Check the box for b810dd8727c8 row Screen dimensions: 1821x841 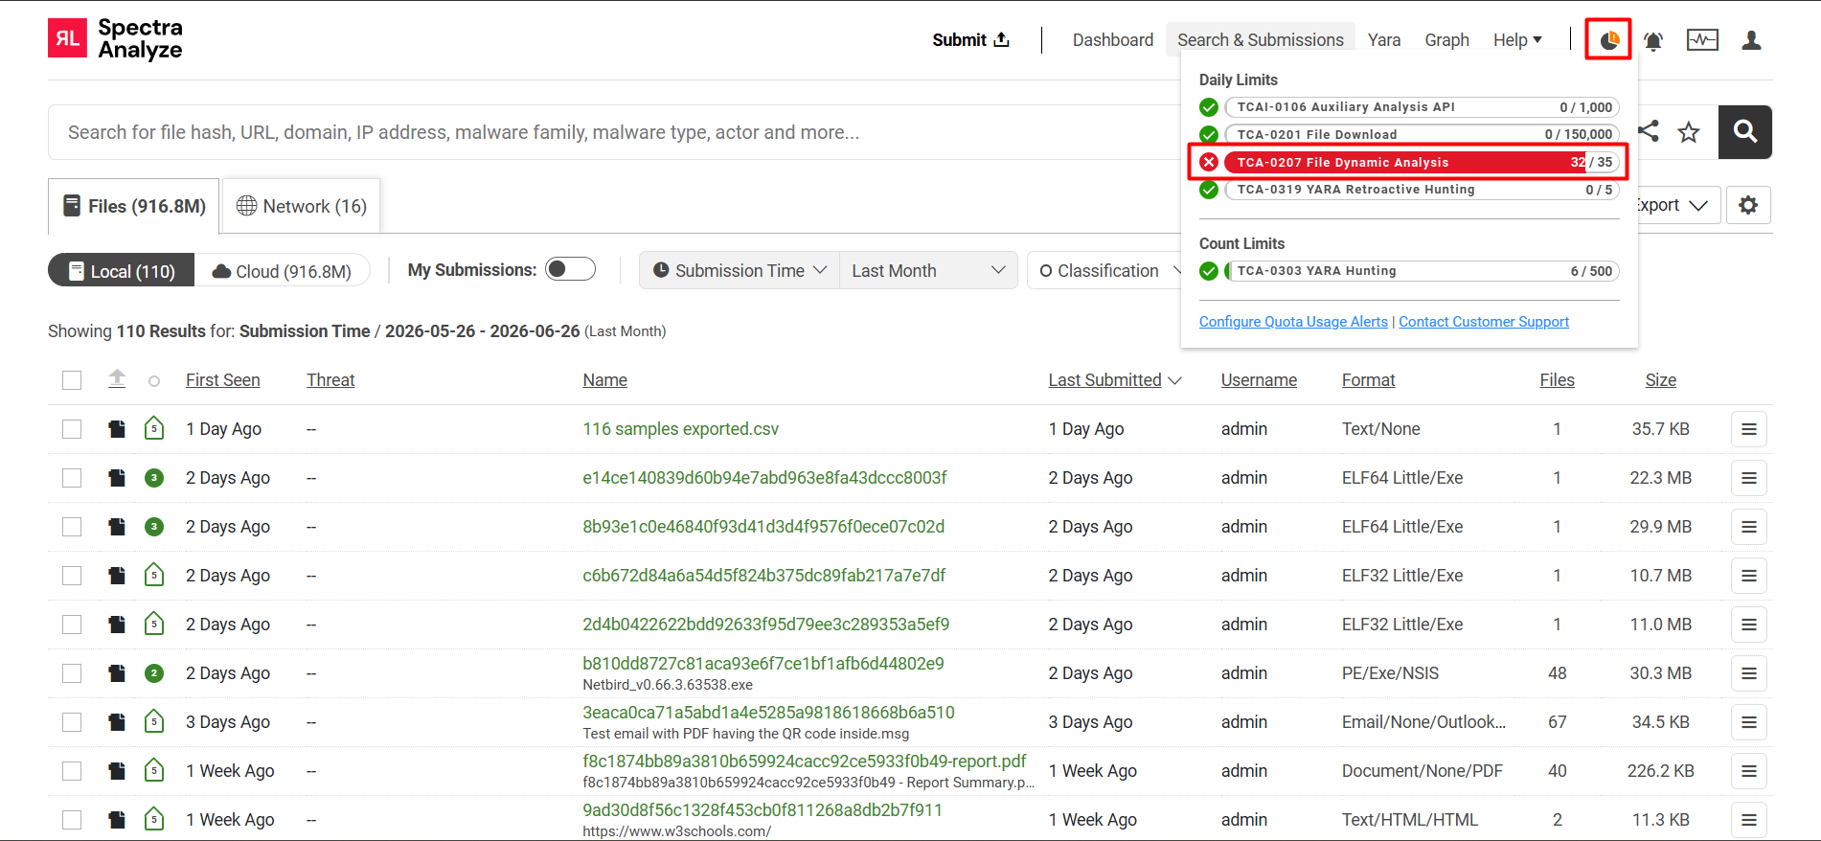click(72, 673)
